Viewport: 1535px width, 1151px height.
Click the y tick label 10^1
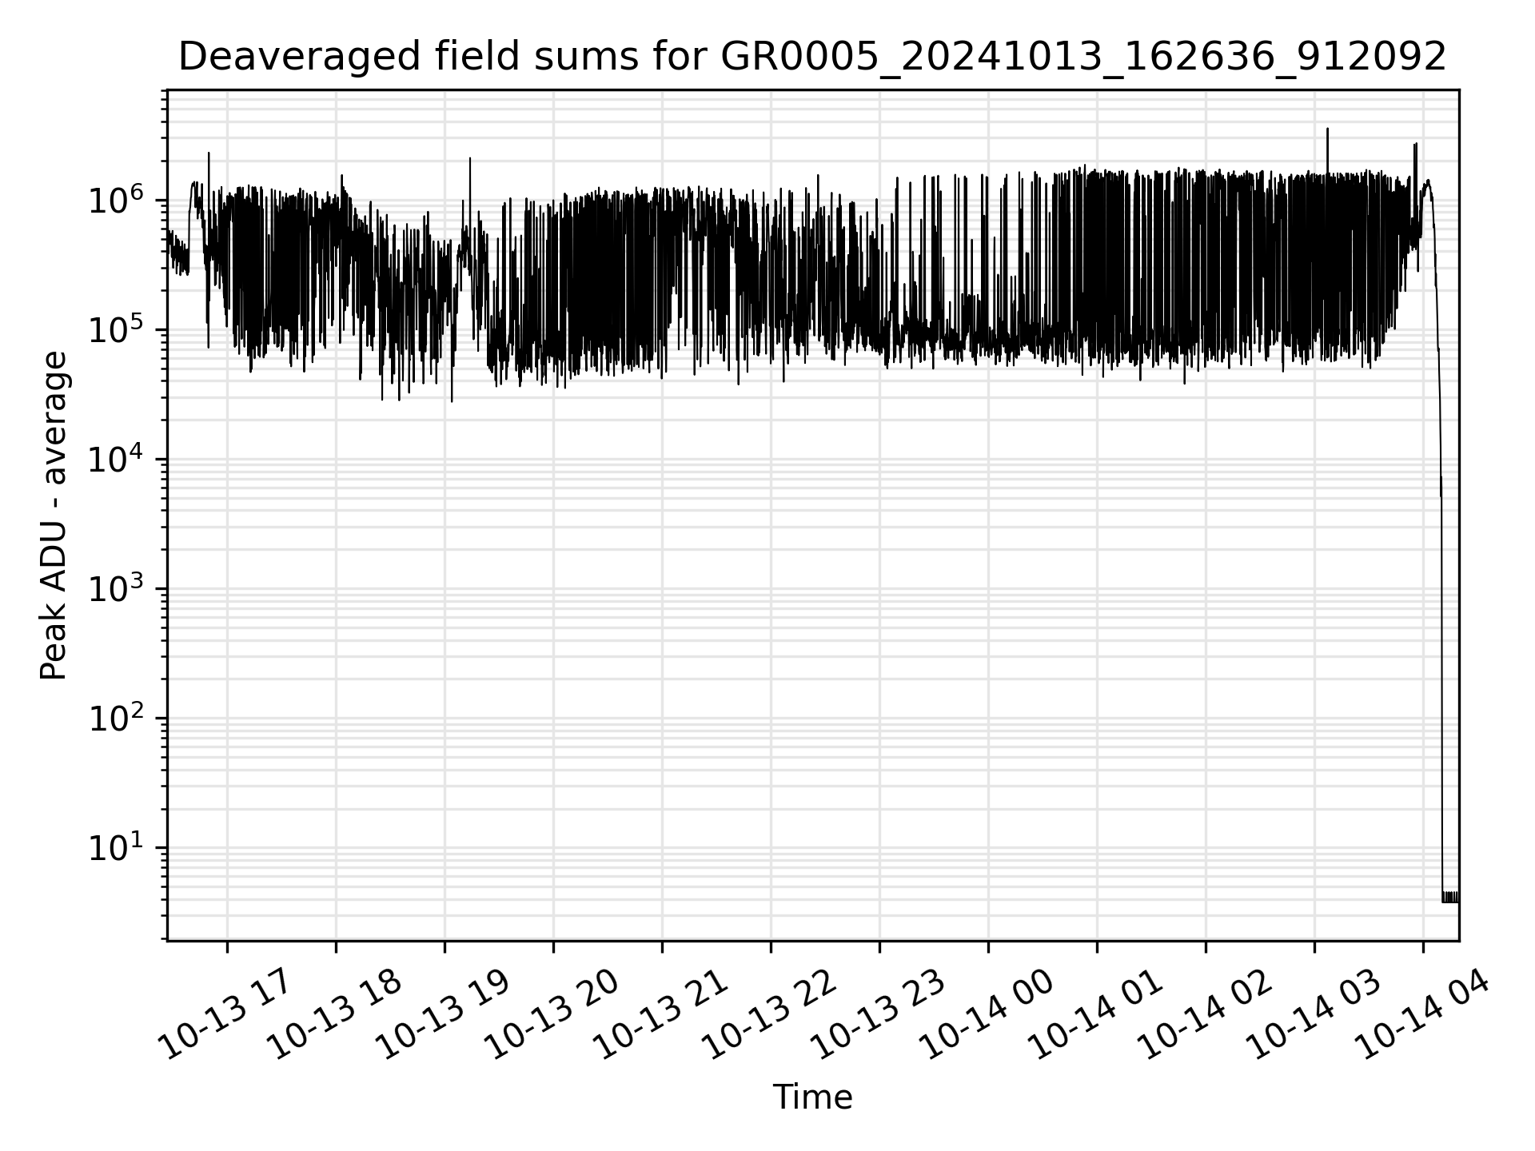click(x=116, y=846)
